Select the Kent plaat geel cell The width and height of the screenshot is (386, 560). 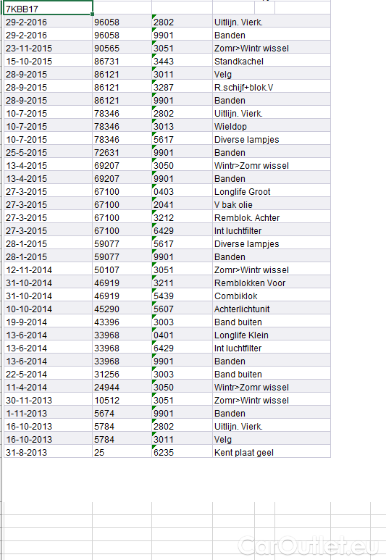[x=272, y=452]
